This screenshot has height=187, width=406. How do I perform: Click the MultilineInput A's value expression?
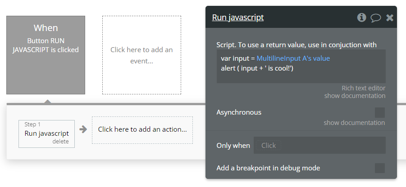(293, 59)
